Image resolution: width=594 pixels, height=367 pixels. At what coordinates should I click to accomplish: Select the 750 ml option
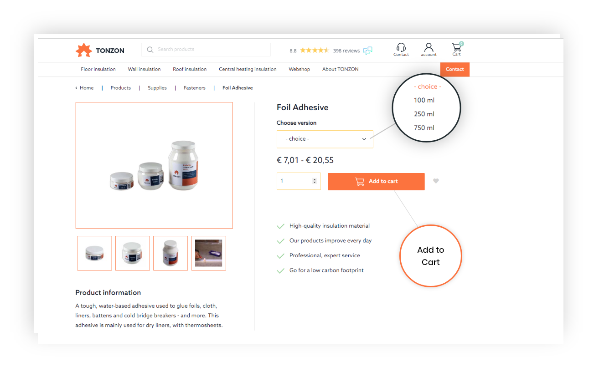[x=424, y=127]
